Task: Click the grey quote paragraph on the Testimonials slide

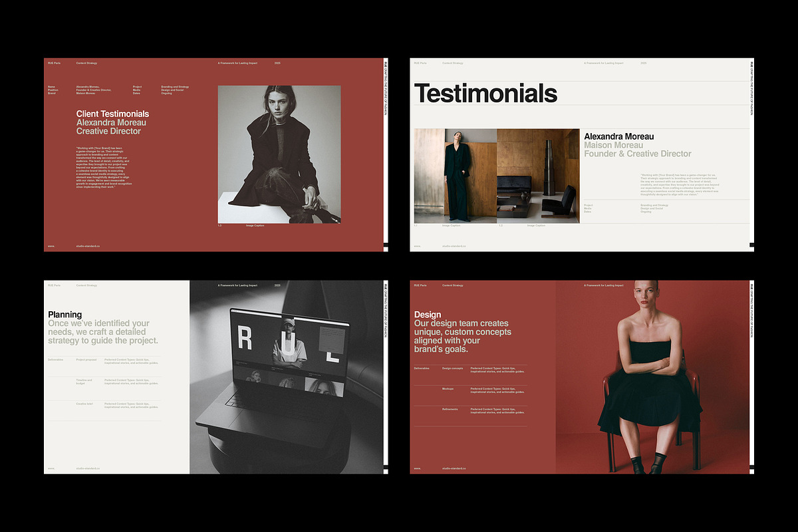Action: point(680,185)
